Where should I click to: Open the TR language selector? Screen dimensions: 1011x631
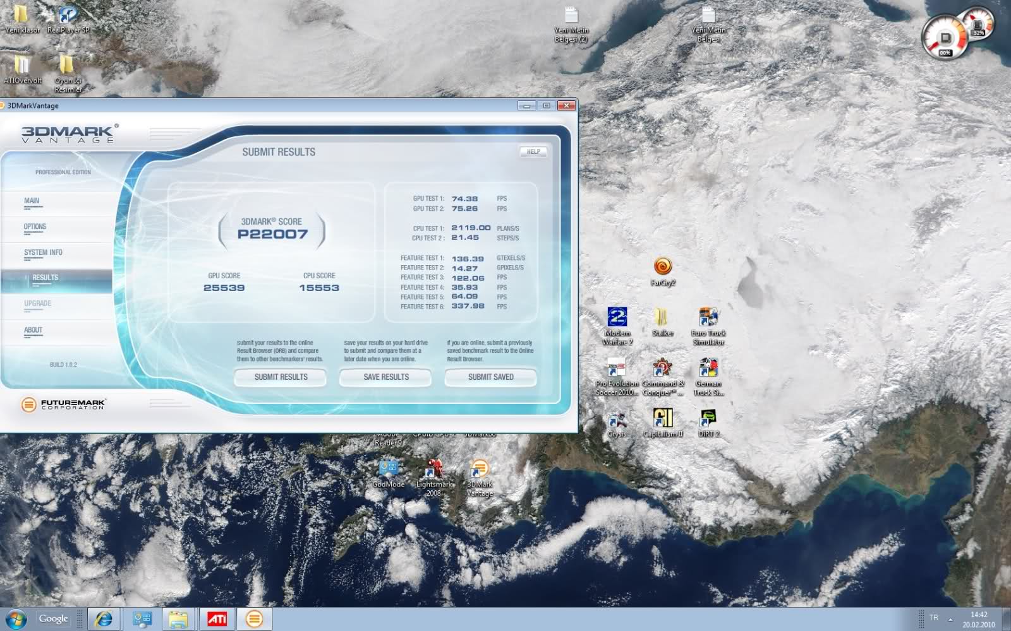tap(934, 618)
